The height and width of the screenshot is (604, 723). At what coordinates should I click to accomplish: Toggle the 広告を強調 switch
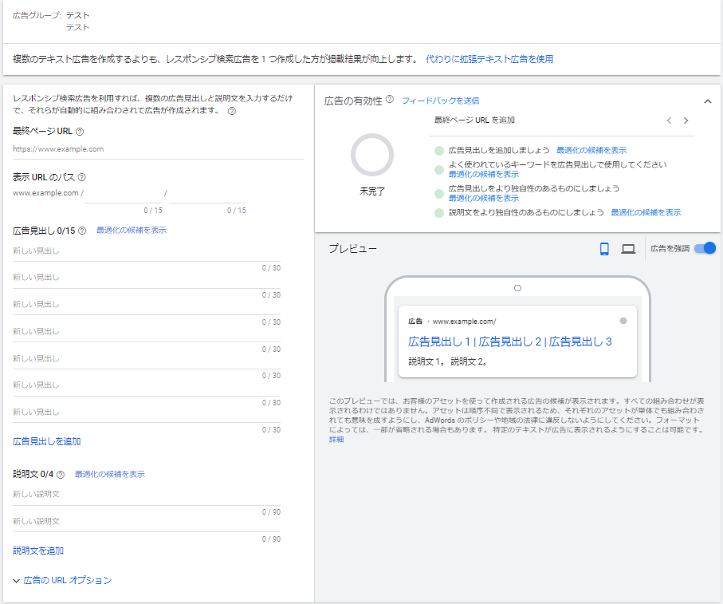[x=705, y=248]
